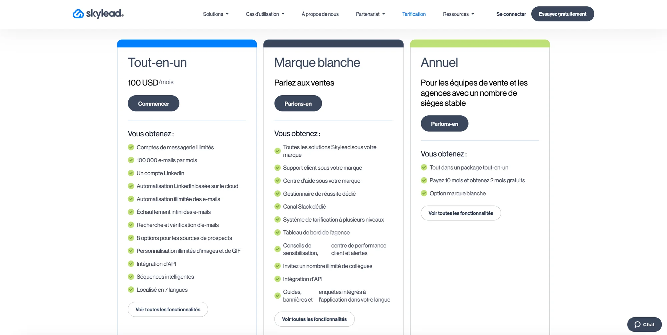Click Essayez gratuitement button

(563, 14)
